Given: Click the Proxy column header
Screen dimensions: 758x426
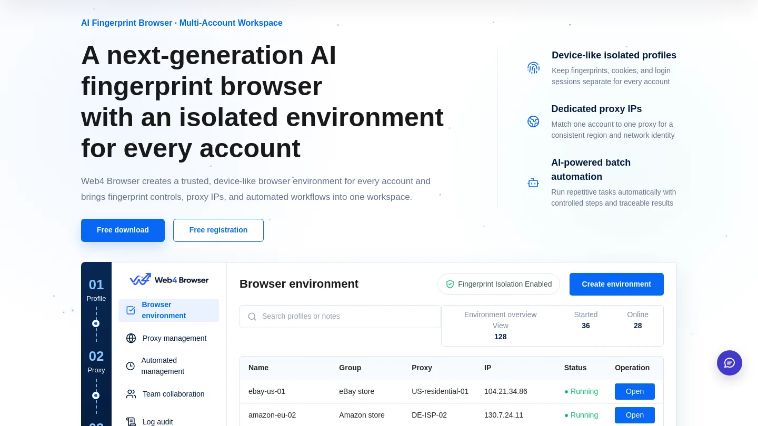Looking at the screenshot, I should pyautogui.click(x=422, y=368).
